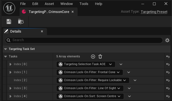Open the Asset menu
Image resolution: width=172 pixels, height=101 pixels.
click(49, 4)
